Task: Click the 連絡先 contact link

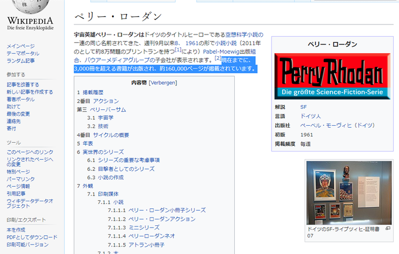Action: pos(13,121)
